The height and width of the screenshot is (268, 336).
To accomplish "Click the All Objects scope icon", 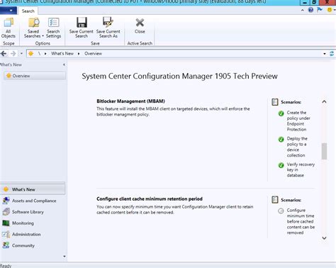I will [x=9, y=28].
